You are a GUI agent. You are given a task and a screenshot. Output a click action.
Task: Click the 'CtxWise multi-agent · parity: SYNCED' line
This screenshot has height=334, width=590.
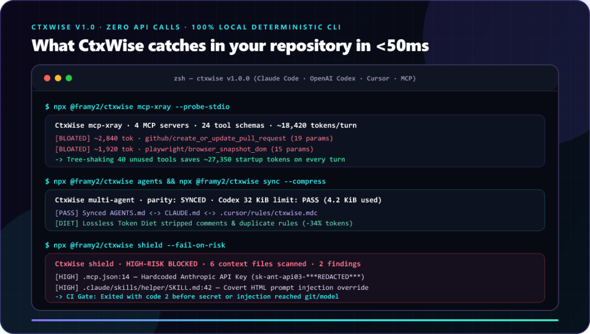coord(218,200)
